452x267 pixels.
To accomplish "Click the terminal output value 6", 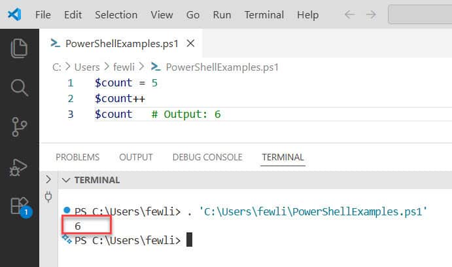I will click(x=78, y=226).
